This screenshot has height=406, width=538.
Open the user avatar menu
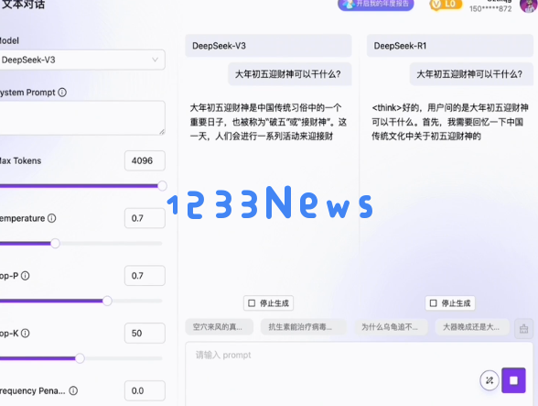tap(529, 5)
